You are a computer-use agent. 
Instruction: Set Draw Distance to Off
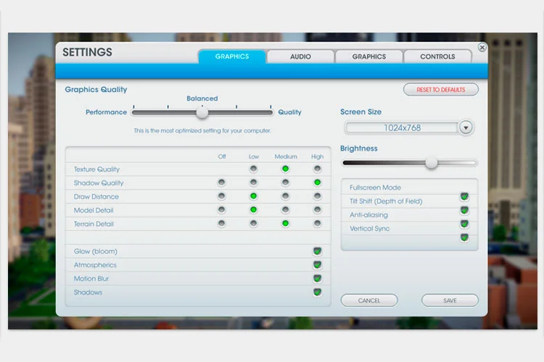[x=221, y=196]
